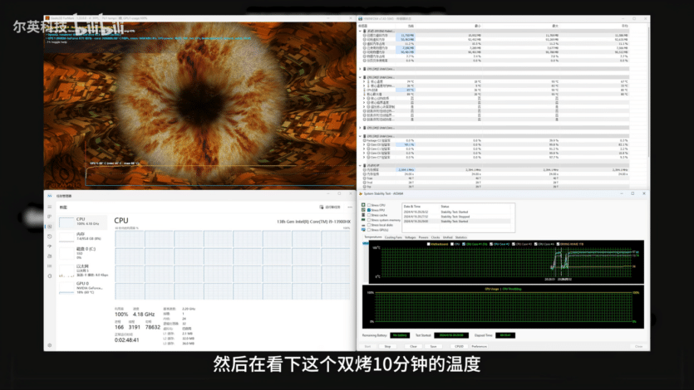
Task: Click HWiNFO64 app icon in title bar
Action: [x=360, y=18]
